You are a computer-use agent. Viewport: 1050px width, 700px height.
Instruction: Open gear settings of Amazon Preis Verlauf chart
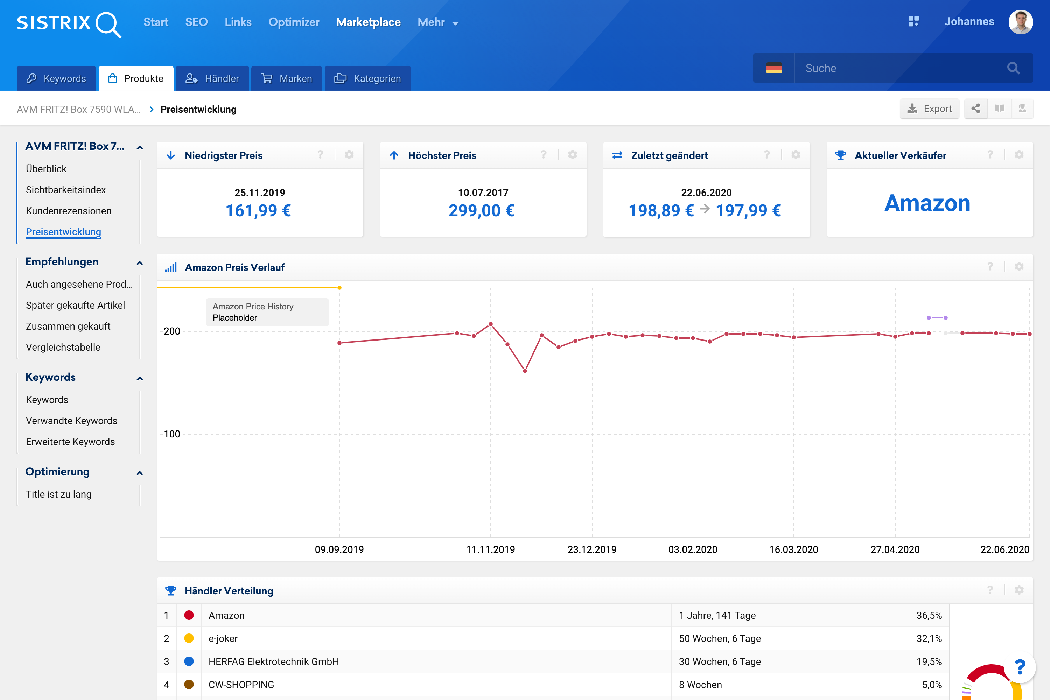click(x=1019, y=267)
